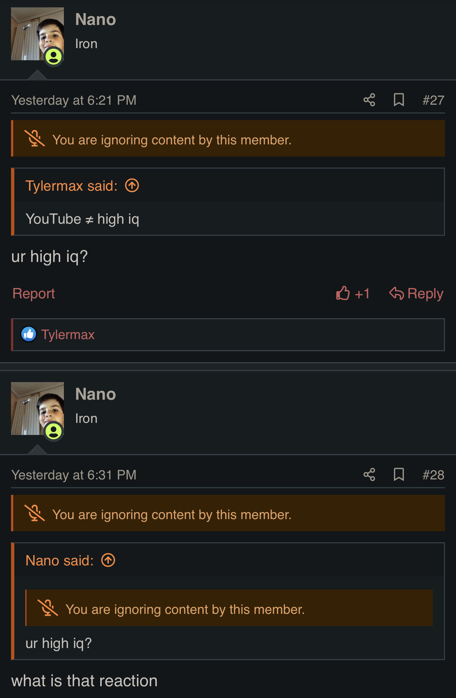
Task: Open Nano's avatar on post #28
Action: click(37, 409)
